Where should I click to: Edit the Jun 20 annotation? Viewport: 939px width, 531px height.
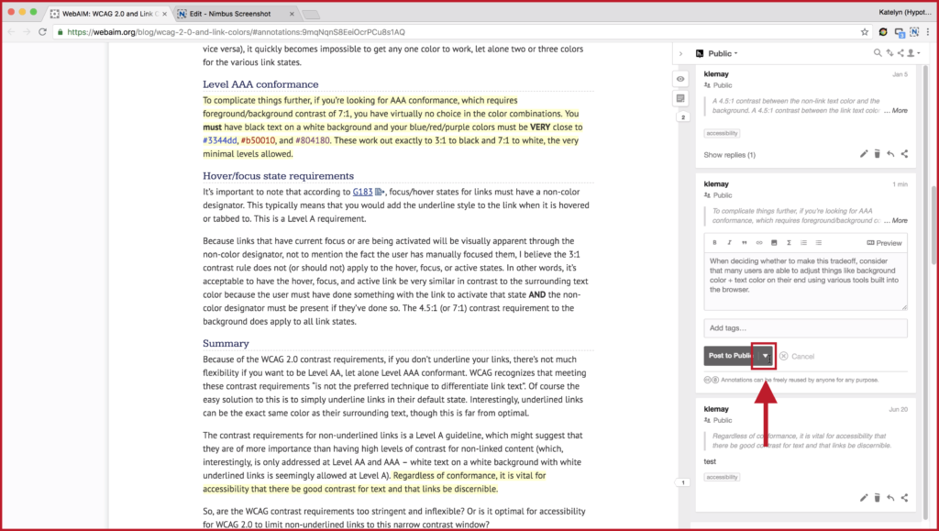point(864,498)
